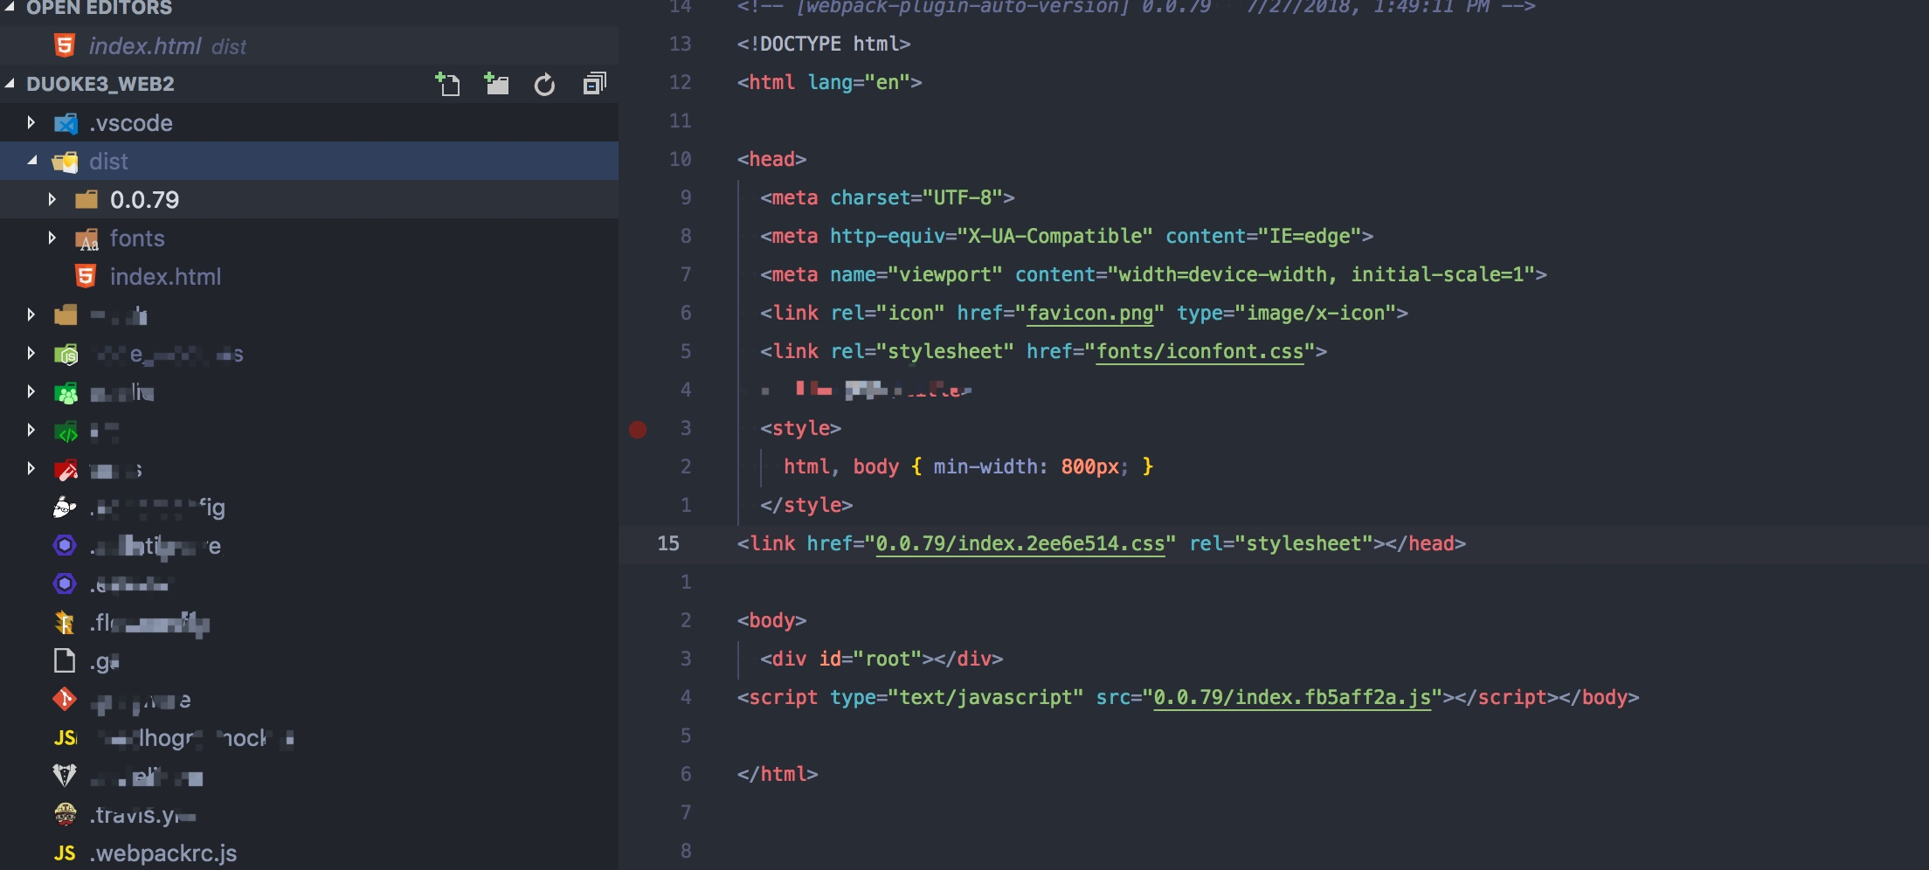This screenshot has height=870, width=1929.
Task: Open index.html under dist in the tree
Action: click(x=309, y=276)
